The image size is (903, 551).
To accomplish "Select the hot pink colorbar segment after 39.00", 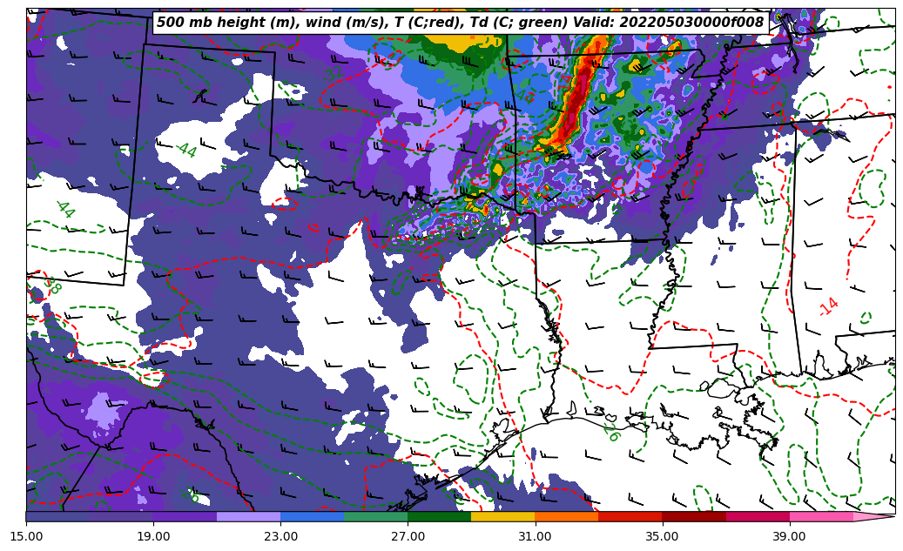I will pos(821,517).
